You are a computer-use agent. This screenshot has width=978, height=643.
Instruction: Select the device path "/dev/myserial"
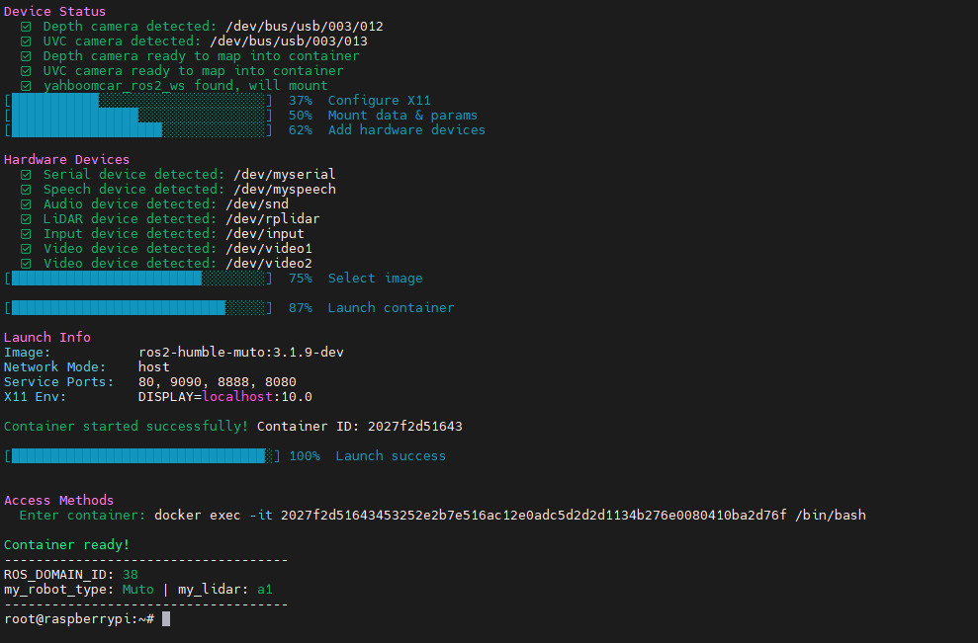click(285, 175)
